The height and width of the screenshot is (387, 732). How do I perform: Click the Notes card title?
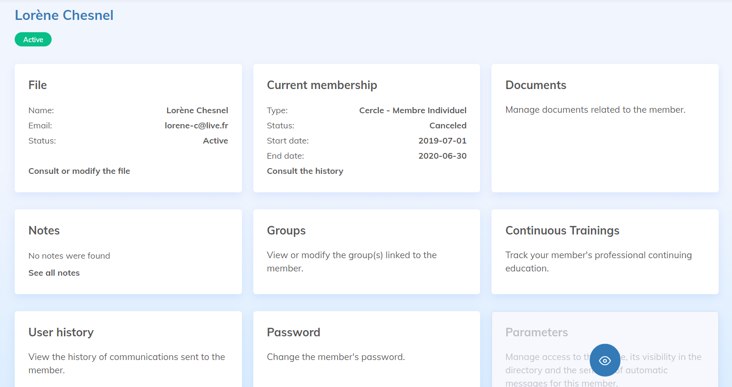click(x=44, y=231)
